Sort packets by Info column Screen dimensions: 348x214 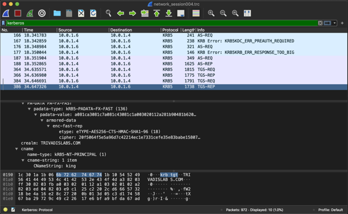272,30
